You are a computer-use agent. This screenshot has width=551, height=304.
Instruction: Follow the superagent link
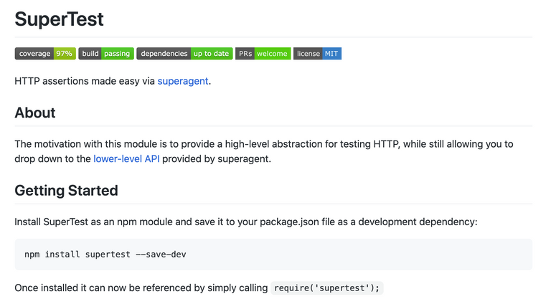pos(183,81)
